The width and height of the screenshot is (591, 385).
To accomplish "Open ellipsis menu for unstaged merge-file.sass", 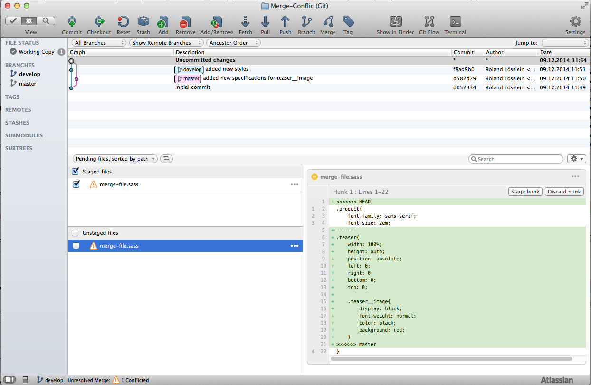I will click(x=295, y=246).
